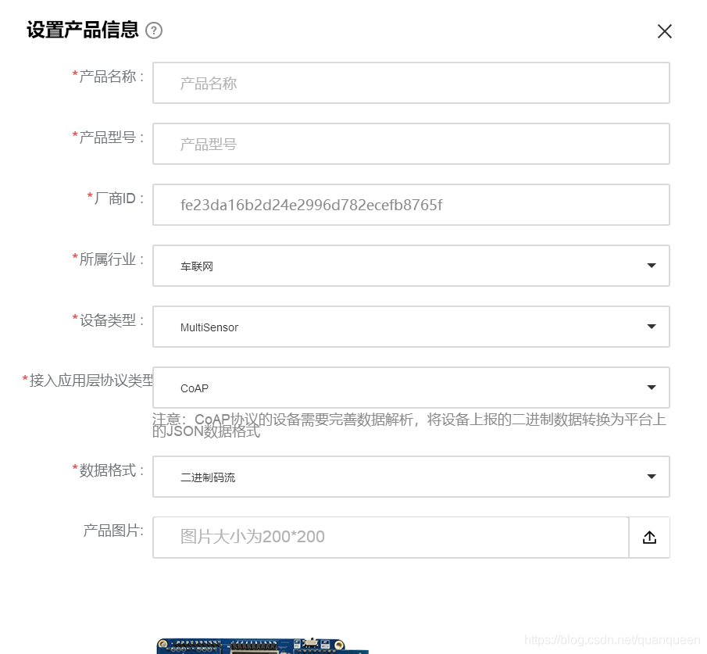Click the 设备类型 field label

pos(109,320)
